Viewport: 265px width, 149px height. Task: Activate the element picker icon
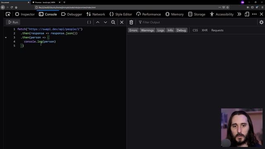(8, 14)
